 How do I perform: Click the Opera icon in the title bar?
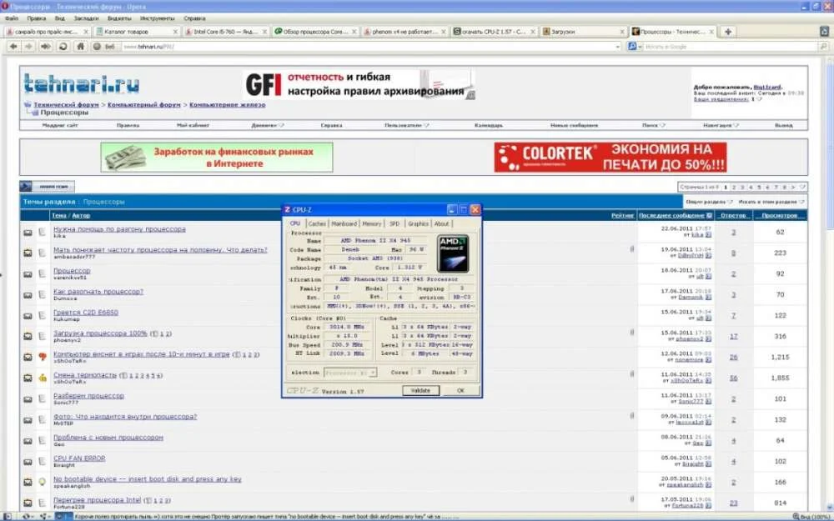click(4, 7)
